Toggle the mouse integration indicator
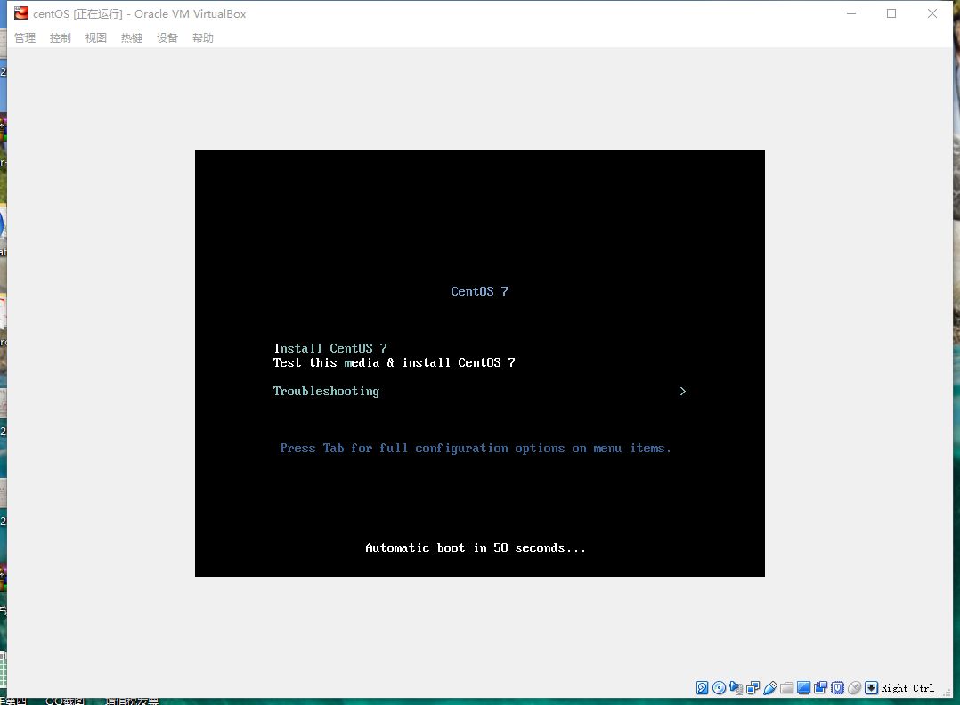 [854, 688]
